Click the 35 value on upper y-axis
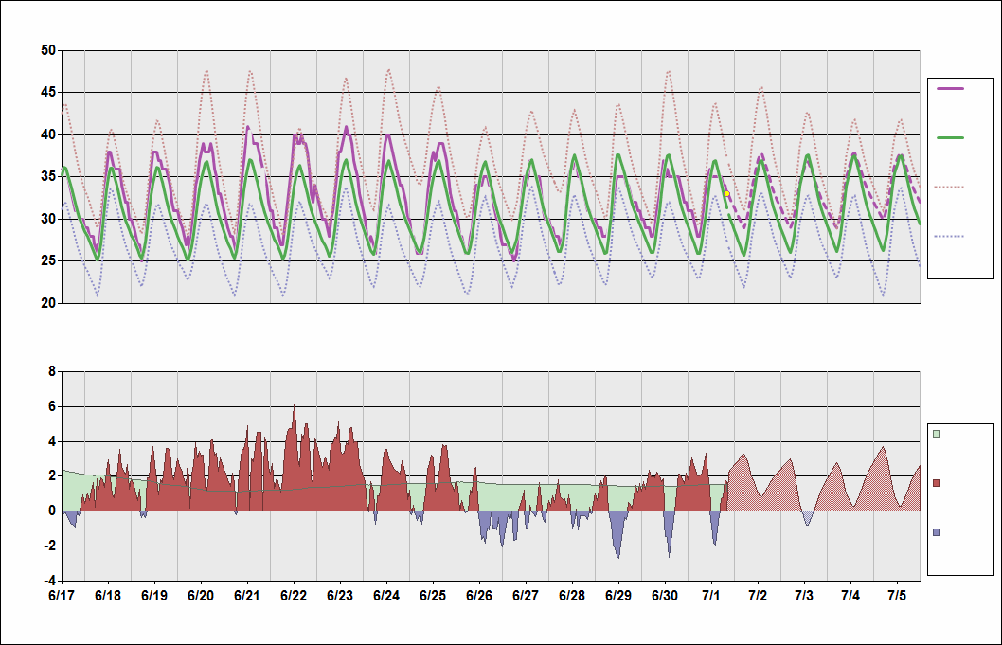The image size is (1002, 645). point(46,176)
